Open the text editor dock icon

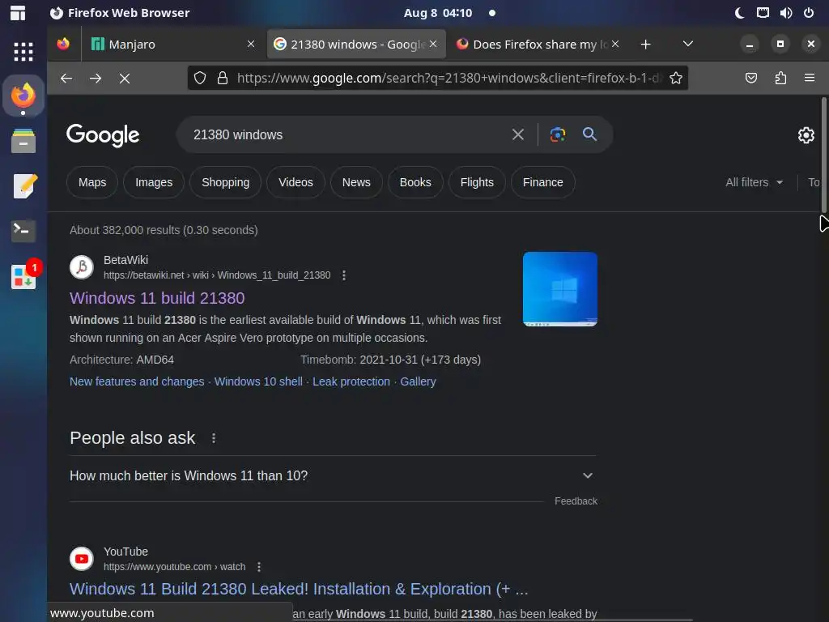point(24,185)
